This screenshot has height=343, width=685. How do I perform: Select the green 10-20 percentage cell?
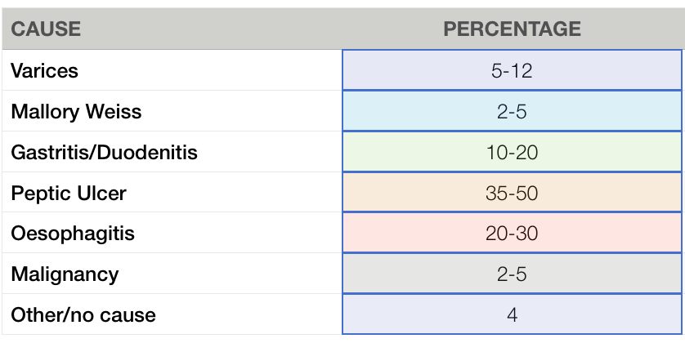tap(512, 152)
